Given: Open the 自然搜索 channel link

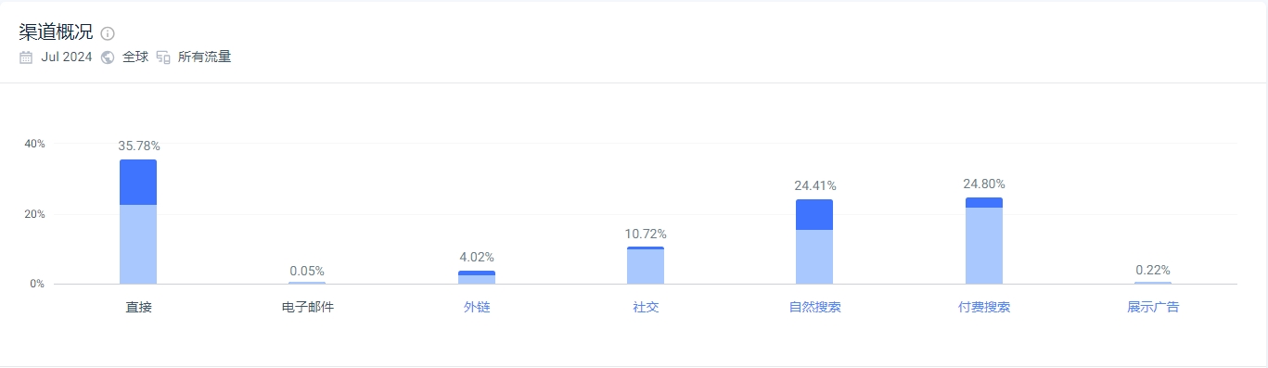Looking at the screenshot, I should tap(814, 307).
